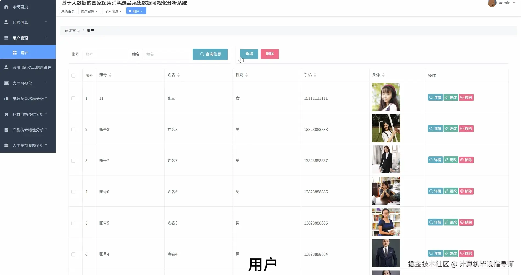521x275 pixels.
Task: Open avatar thumbnail of user 姓名4
Action: 386,253
